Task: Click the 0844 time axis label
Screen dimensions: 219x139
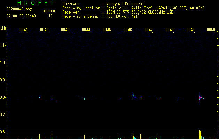Action: (x=86, y=30)
